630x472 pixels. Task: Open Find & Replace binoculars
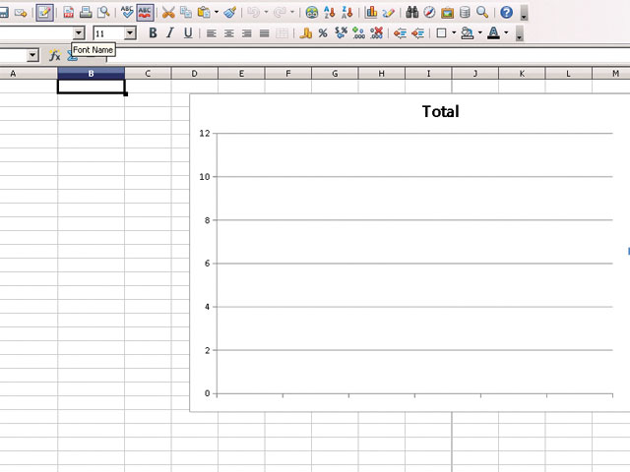tap(411, 13)
